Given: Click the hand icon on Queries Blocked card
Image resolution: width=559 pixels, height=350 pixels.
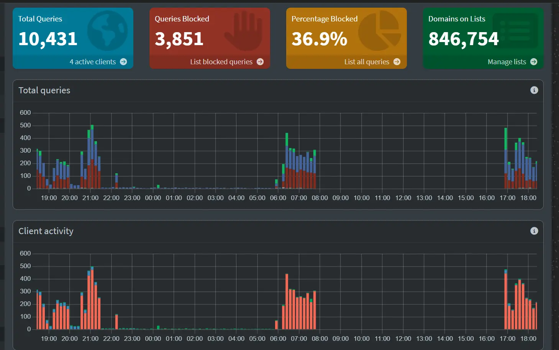Looking at the screenshot, I should pos(244,31).
